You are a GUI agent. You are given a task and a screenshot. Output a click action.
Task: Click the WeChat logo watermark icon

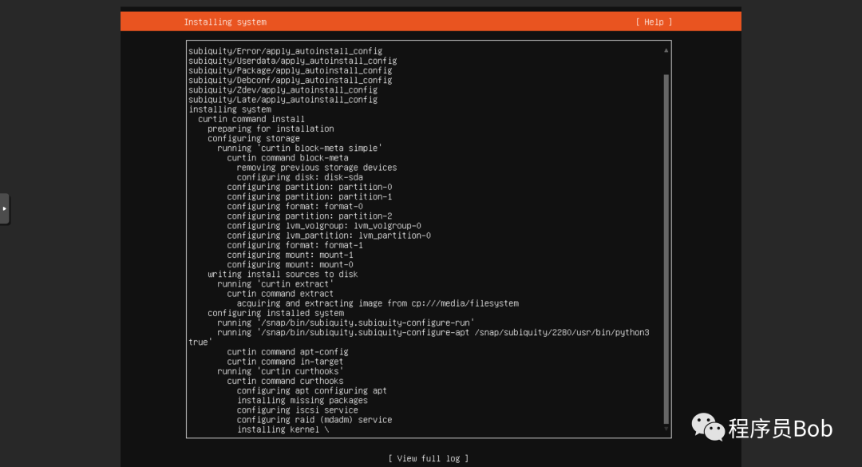click(708, 427)
